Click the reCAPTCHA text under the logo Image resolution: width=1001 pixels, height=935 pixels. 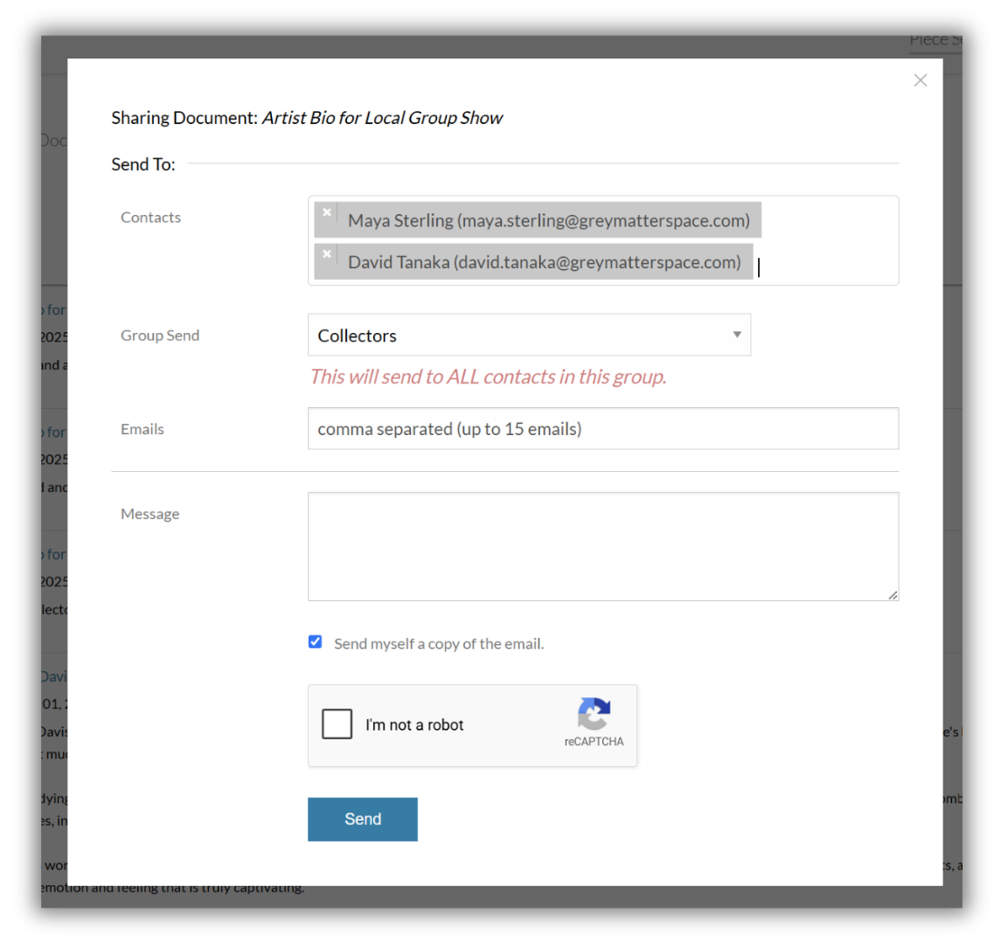point(594,742)
